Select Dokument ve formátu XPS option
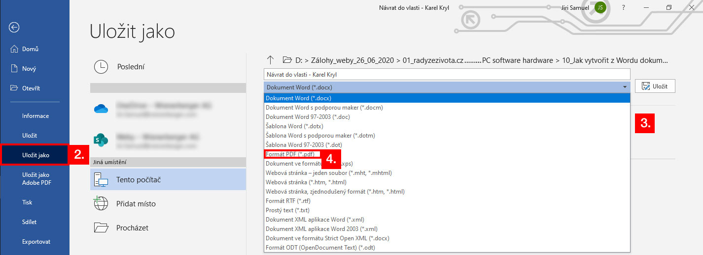This screenshot has height=255, width=703. click(x=447, y=163)
